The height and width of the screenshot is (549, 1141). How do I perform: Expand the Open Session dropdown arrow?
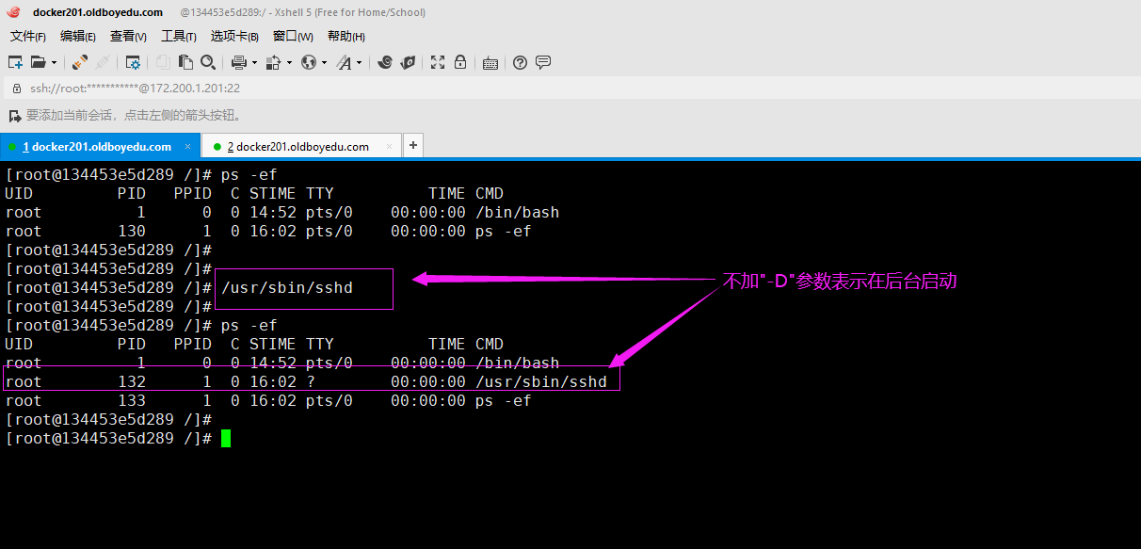click(x=54, y=63)
